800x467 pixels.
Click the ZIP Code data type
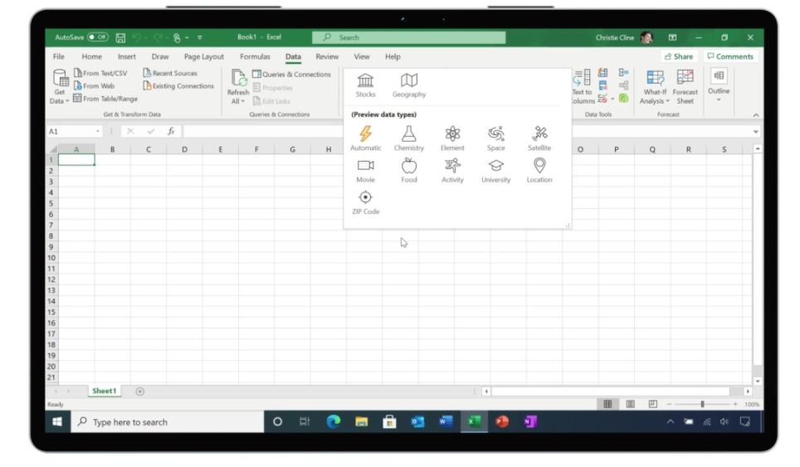pyautogui.click(x=365, y=202)
